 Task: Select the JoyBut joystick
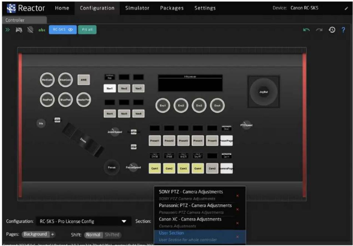(264, 92)
